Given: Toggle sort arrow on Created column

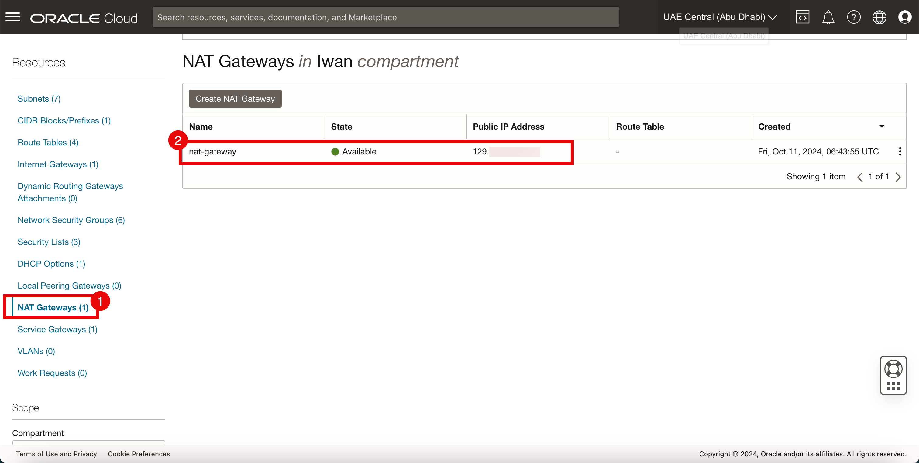Looking at the screenshot, I should (x=882, y=126).
